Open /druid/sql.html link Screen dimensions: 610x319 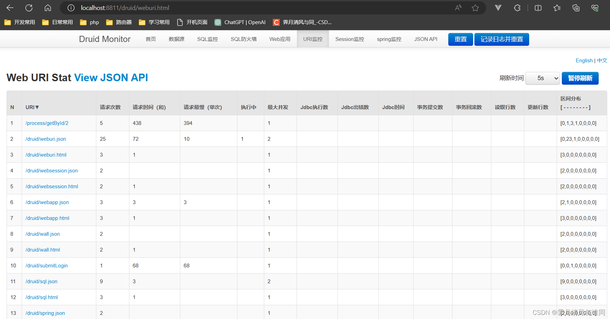(42, 297)
